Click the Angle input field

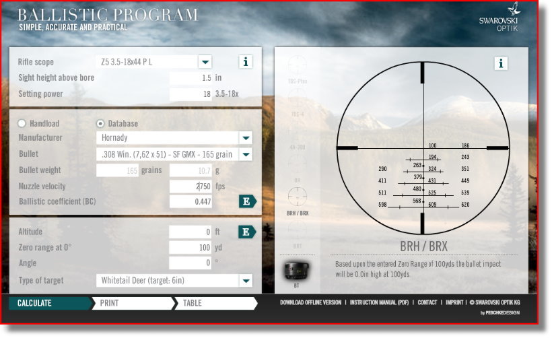[x=190, y=263]
